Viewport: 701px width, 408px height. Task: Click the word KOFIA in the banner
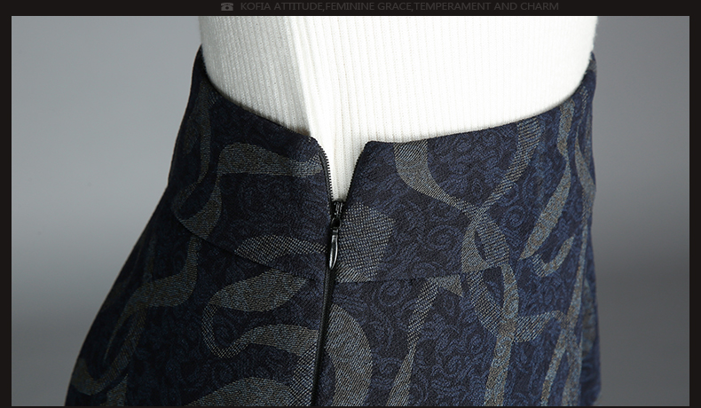click(253, 6)
